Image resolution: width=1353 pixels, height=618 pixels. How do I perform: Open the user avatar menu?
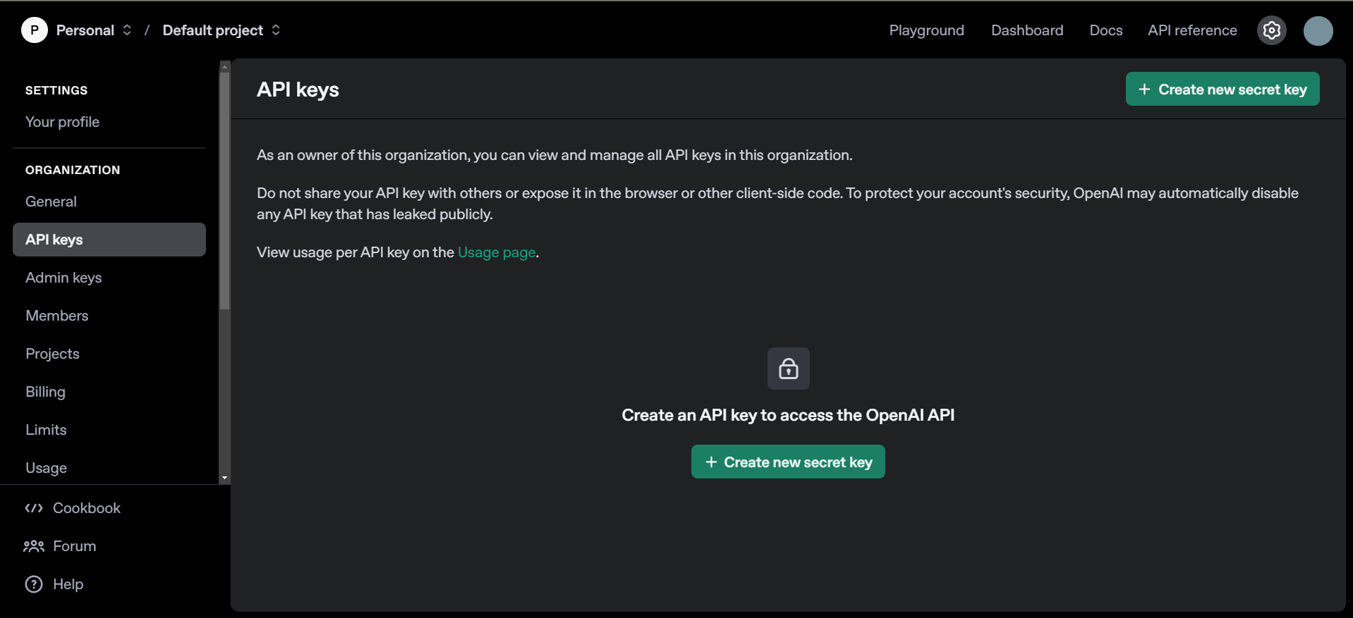click(x=1318, y=30)
